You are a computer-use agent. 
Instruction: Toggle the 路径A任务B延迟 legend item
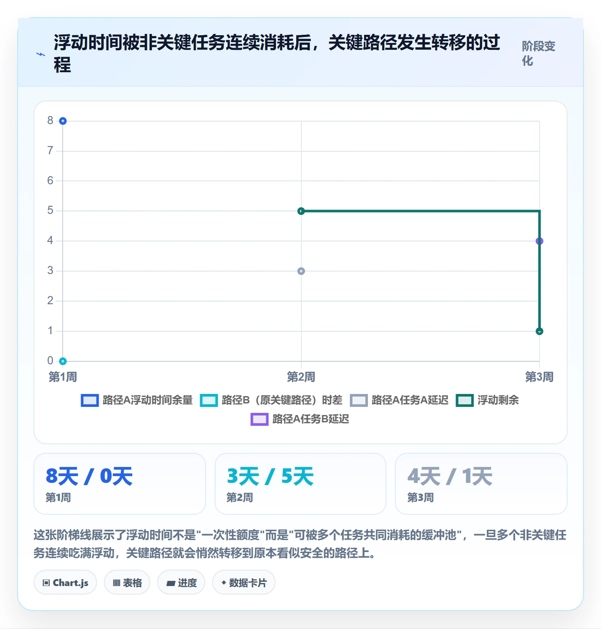click(300, 419)
